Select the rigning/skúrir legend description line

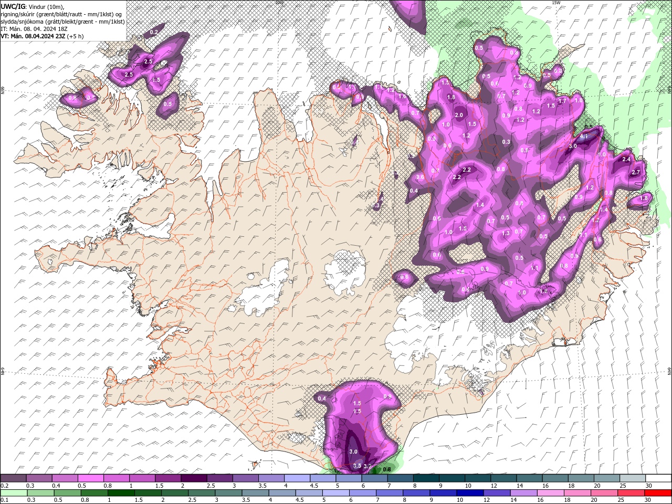(x=61, y=14)
